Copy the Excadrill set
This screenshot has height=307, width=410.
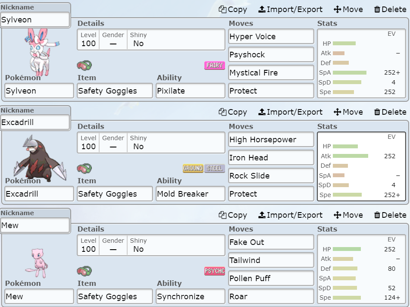(x=233, y=112)
